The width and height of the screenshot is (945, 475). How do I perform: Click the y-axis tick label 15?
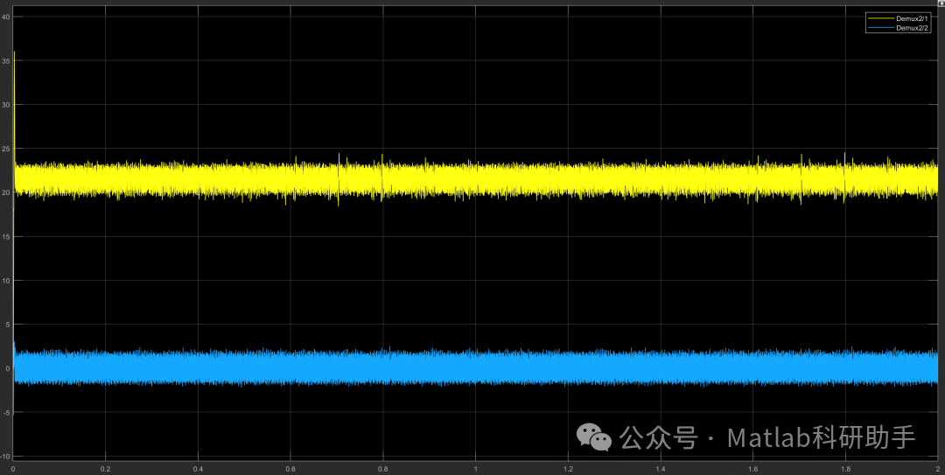click(5, 237)
